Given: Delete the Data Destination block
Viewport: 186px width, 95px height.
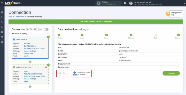Looking at the screenshot, I should pyautogui.click(x=46, y=67).
